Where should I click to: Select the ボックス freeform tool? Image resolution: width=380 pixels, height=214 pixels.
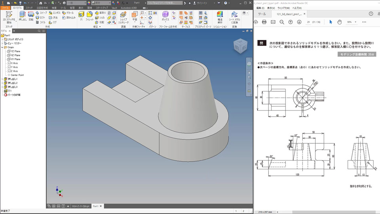[165, 16]
